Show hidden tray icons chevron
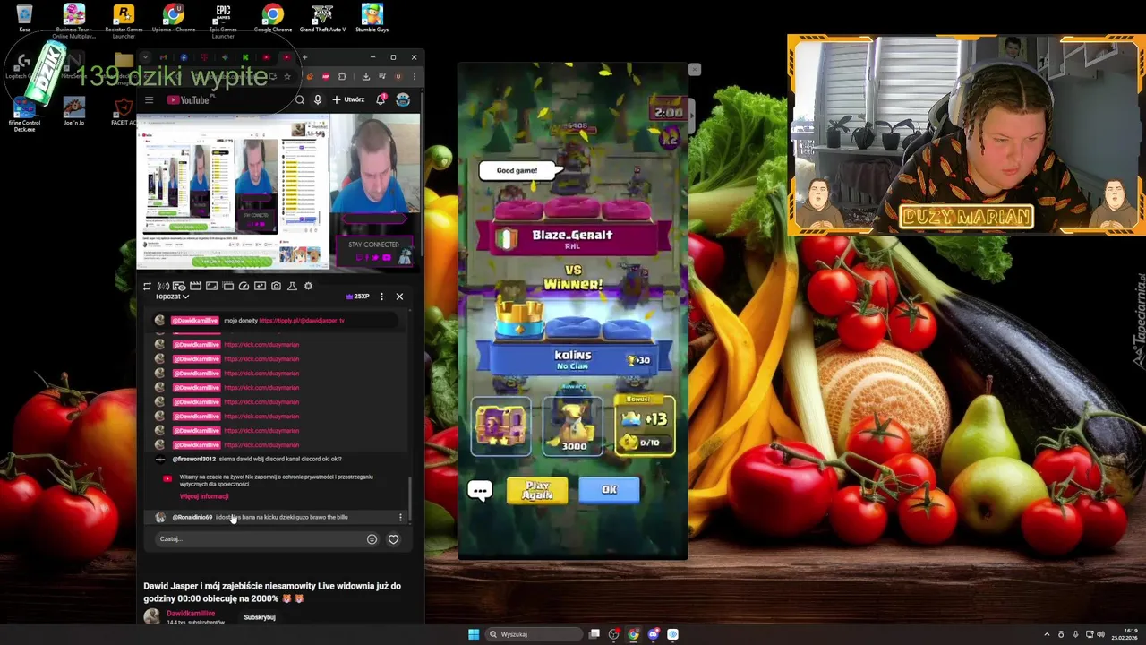Image resolution: width=1146 pixels, height=645 pixels. 1047,634
